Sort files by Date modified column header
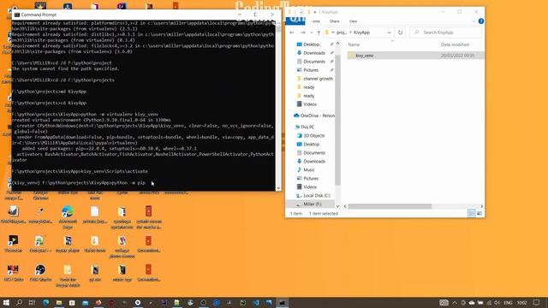 click(x=455, y=44)
